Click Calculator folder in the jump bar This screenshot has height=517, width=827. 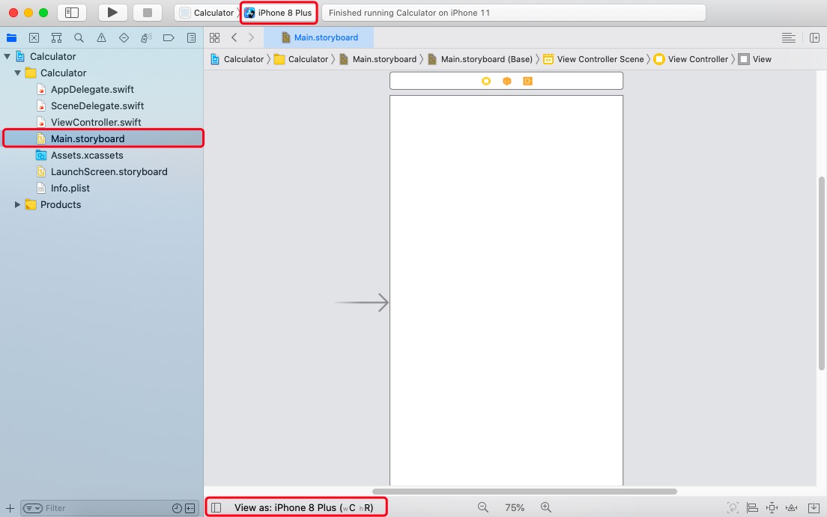coord(301,59)
